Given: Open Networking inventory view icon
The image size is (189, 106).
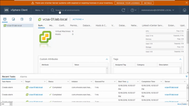Looking at the screenshot, I should (x=30, y=19).
